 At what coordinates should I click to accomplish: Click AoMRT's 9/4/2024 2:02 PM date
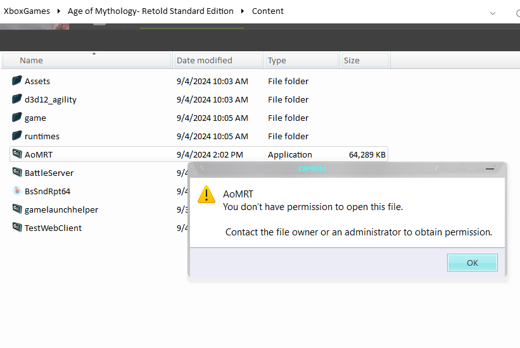pos(210,155)
